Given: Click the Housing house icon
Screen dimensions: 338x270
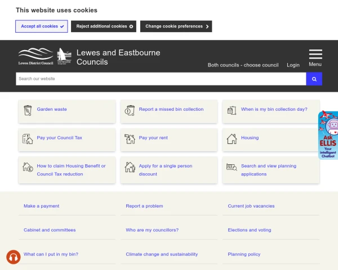Looking at the screenshot, I should coord(232,138).
